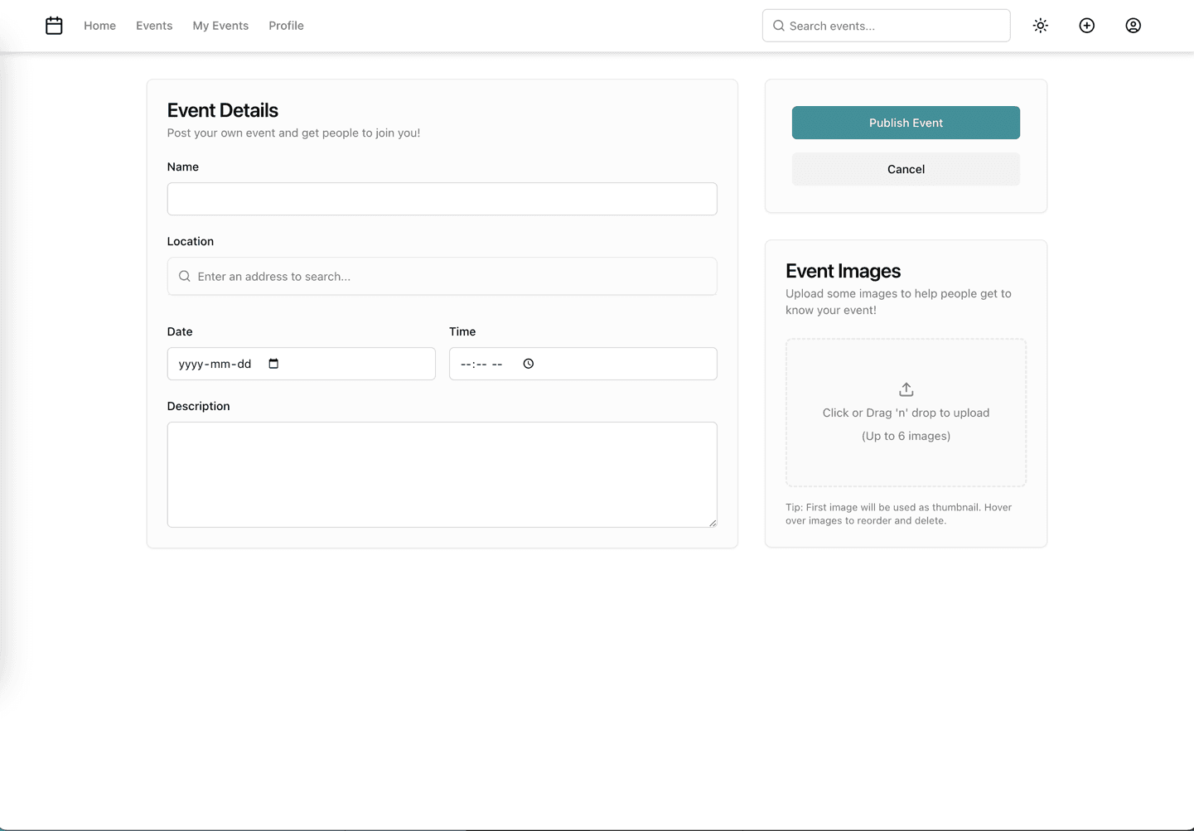Open the user account avatar icon

pyautogui.click(x=1134, y=26)
